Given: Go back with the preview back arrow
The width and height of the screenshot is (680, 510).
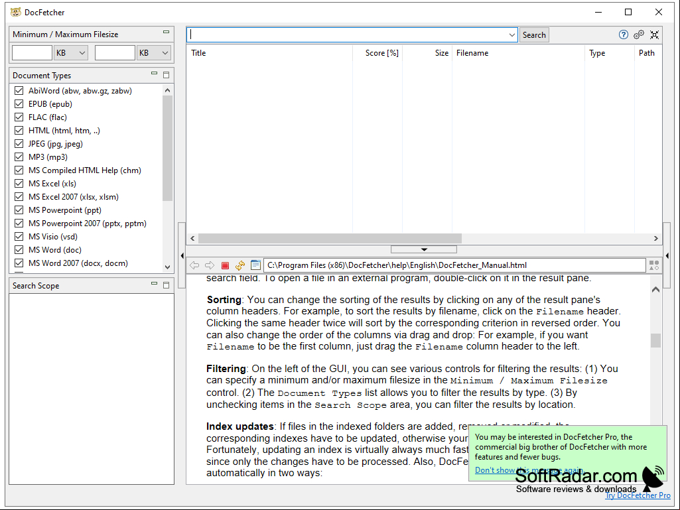Looking at the screenshot, I should pyautogui.click(x=194, y=265).
